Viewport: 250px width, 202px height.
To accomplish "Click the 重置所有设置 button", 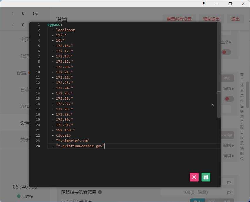I will click(179, 19).
